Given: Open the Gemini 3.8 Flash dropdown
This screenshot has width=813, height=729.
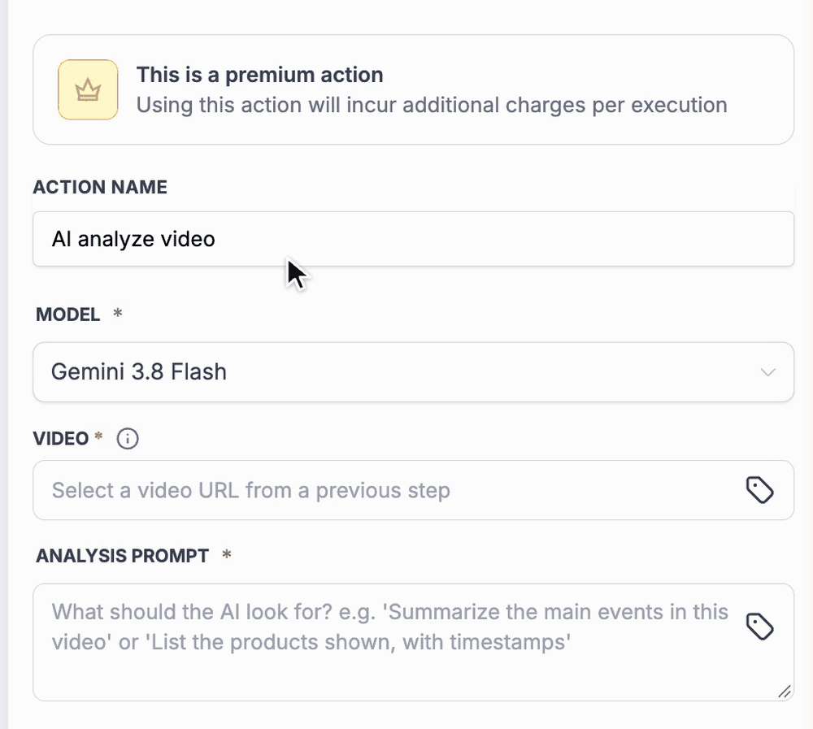Looking at the screenshot, I should point(413,371).
